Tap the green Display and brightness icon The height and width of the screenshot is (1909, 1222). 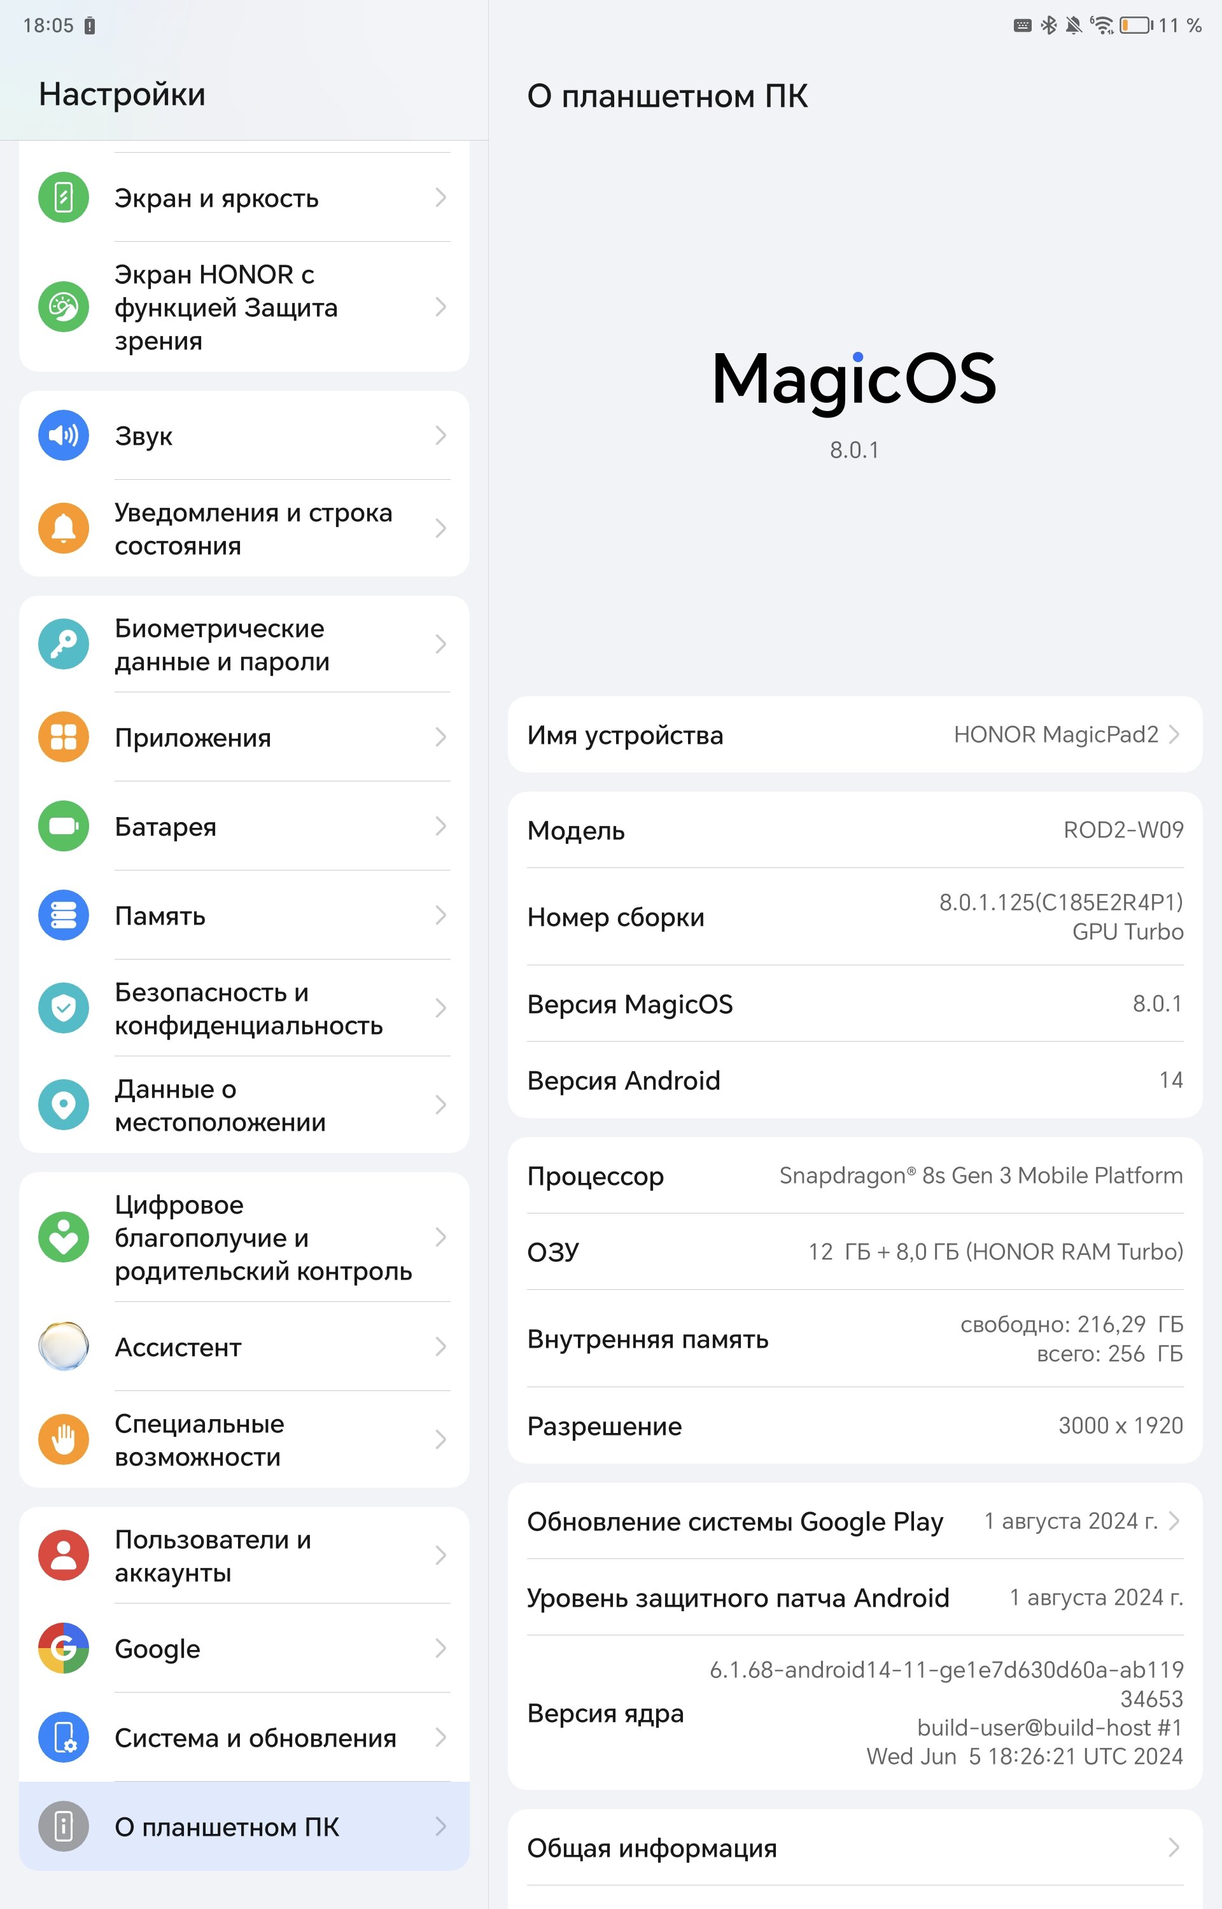click(64, 197)
